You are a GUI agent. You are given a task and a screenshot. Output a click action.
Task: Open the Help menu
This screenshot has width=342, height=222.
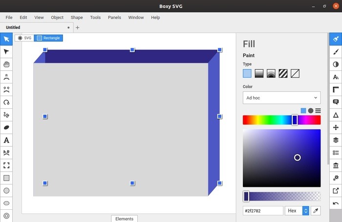[155, 18]
